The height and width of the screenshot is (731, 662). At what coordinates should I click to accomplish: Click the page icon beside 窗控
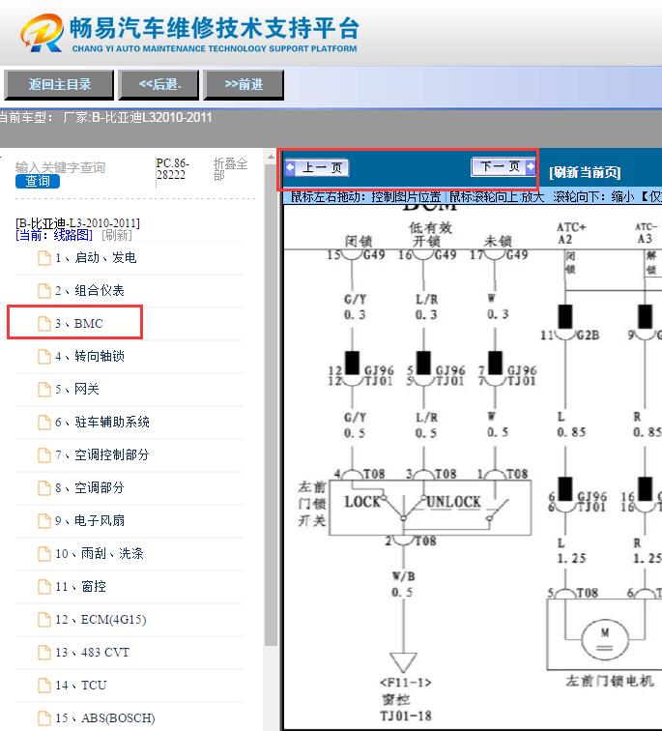coord(44,587)
